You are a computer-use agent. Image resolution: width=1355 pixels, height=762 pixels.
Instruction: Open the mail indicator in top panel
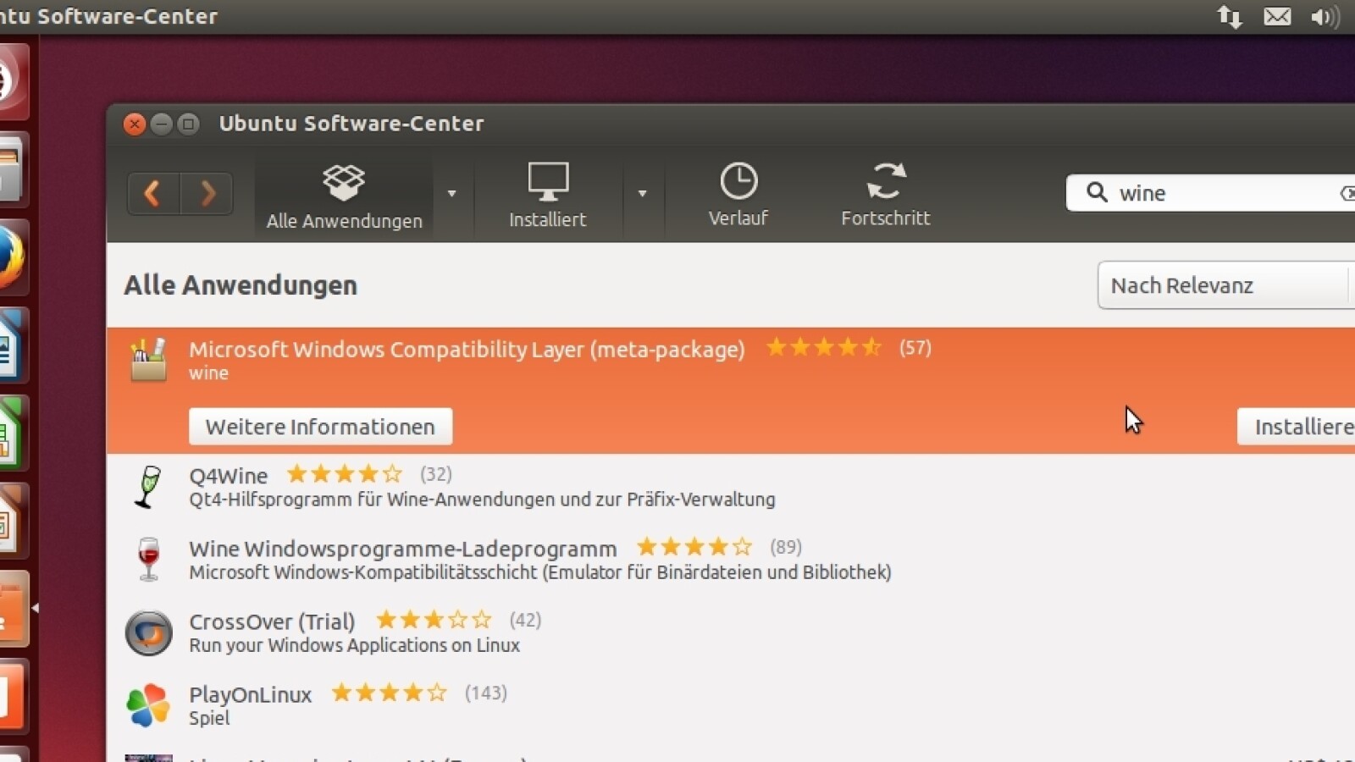1277,16
